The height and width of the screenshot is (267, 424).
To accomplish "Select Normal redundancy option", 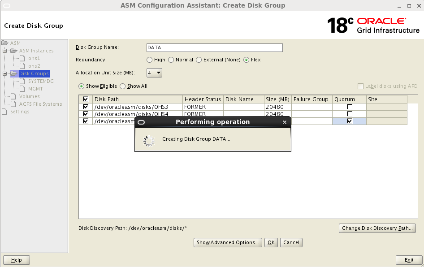I will point(171,60).
